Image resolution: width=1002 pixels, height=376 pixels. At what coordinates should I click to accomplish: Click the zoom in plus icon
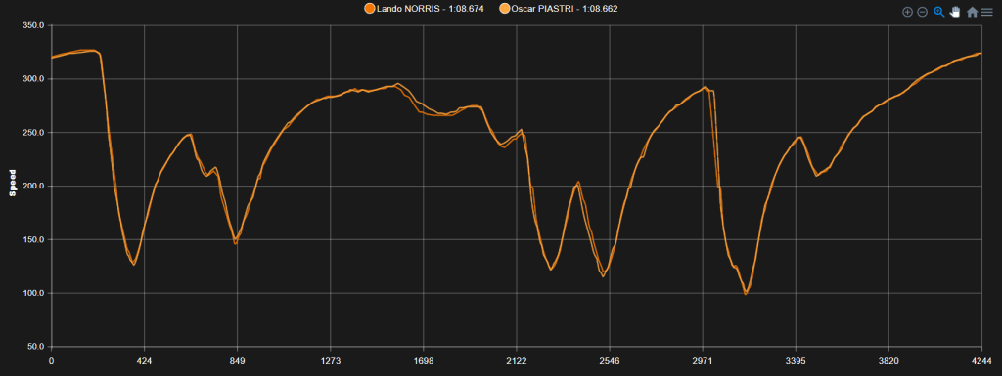[x=907, y=12]
